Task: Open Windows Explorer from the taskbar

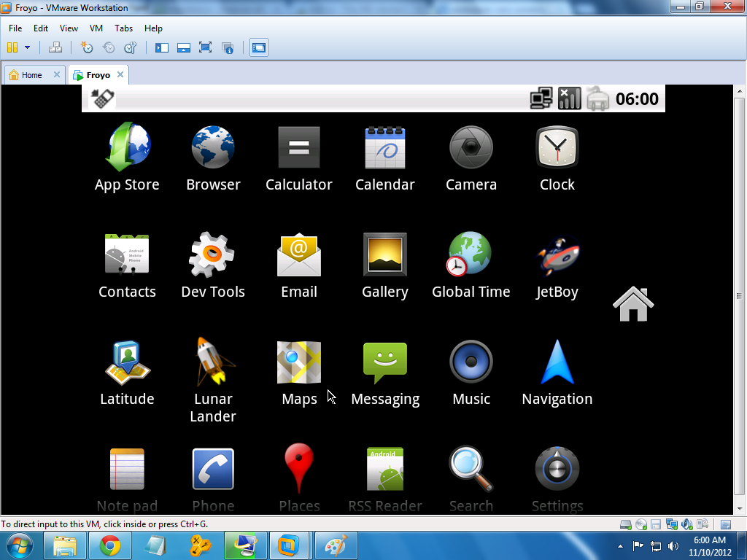Action: tap(65, 545)
